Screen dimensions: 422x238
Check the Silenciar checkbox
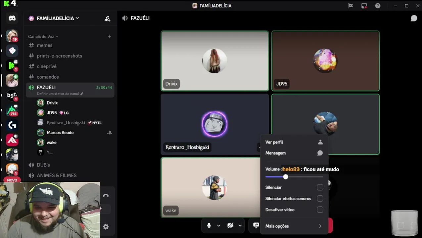coord(320,187)
